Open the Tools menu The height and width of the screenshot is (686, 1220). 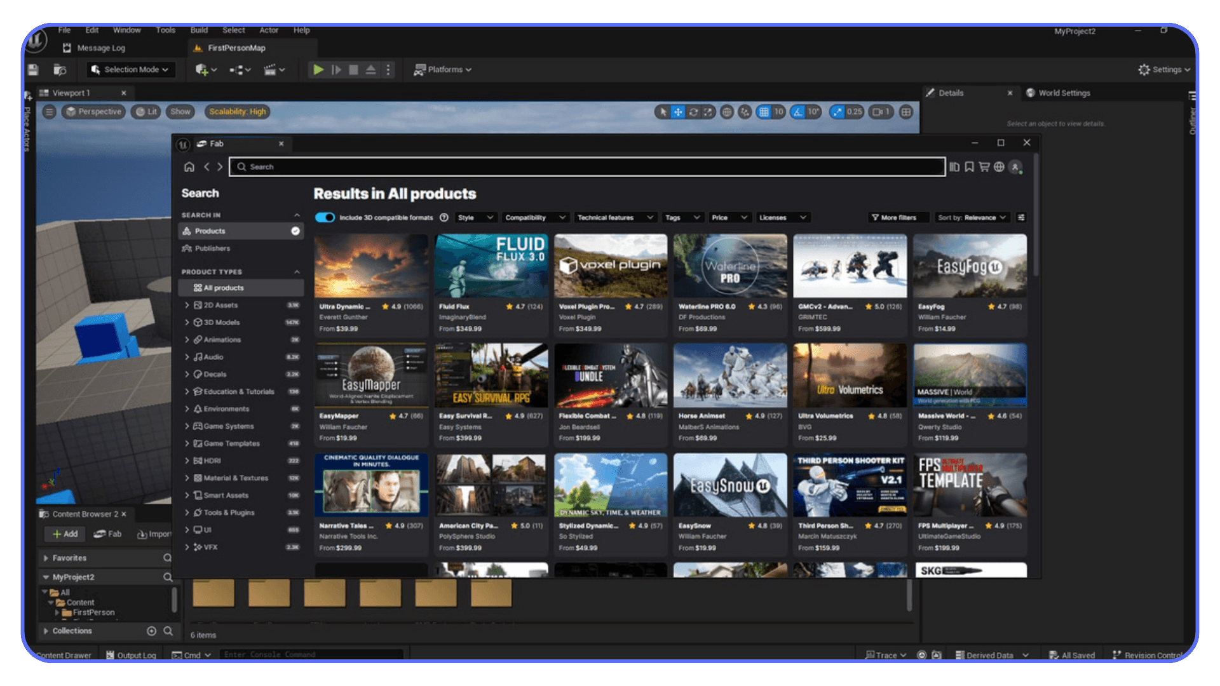coord(165,30)
